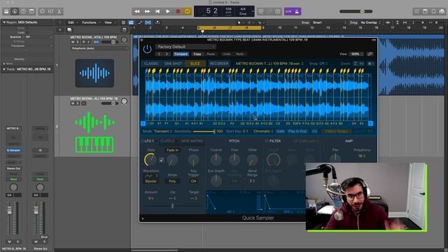Open the Quick Help icon

[x=23, y=11]
